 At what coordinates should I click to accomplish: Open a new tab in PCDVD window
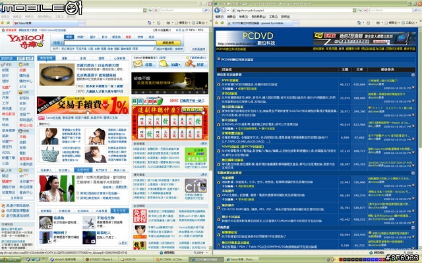[295, 24]
